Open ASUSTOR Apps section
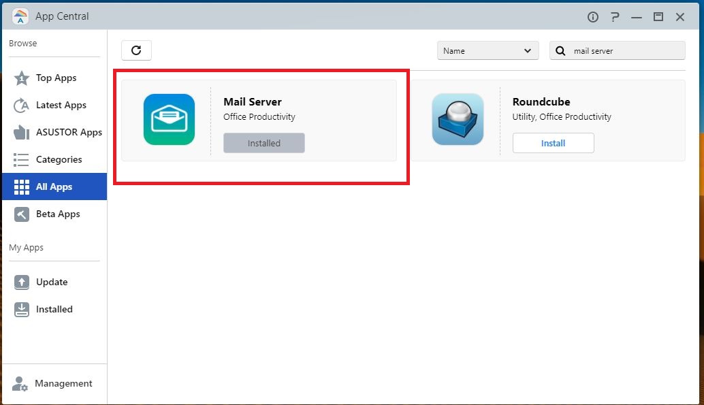 54,133
